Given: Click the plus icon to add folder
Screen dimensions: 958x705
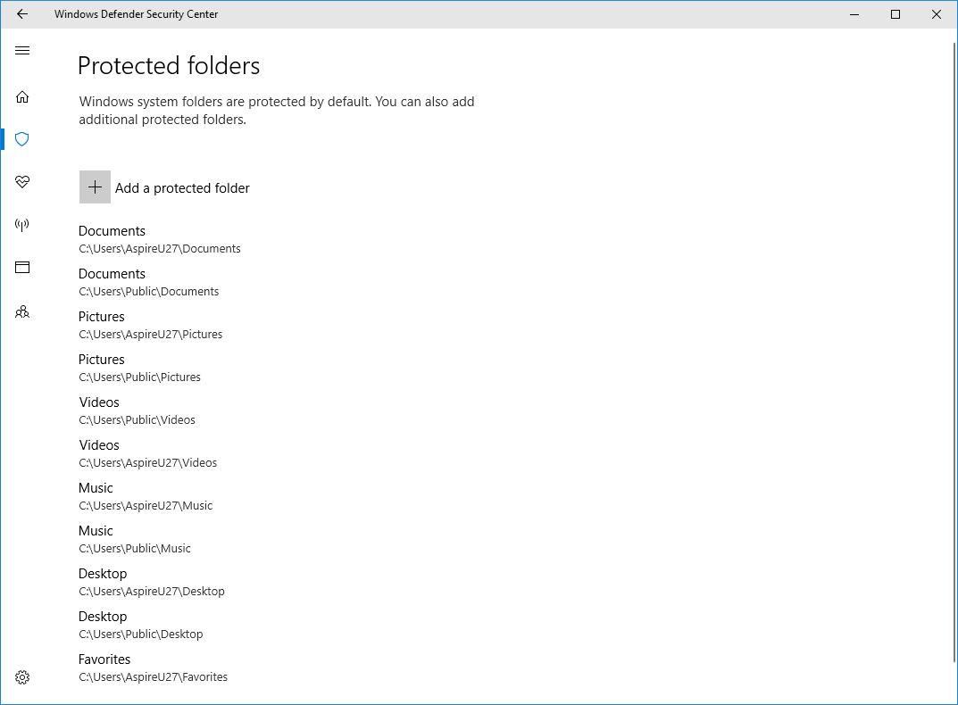Looking at the screenshot, I should [95, 187].
